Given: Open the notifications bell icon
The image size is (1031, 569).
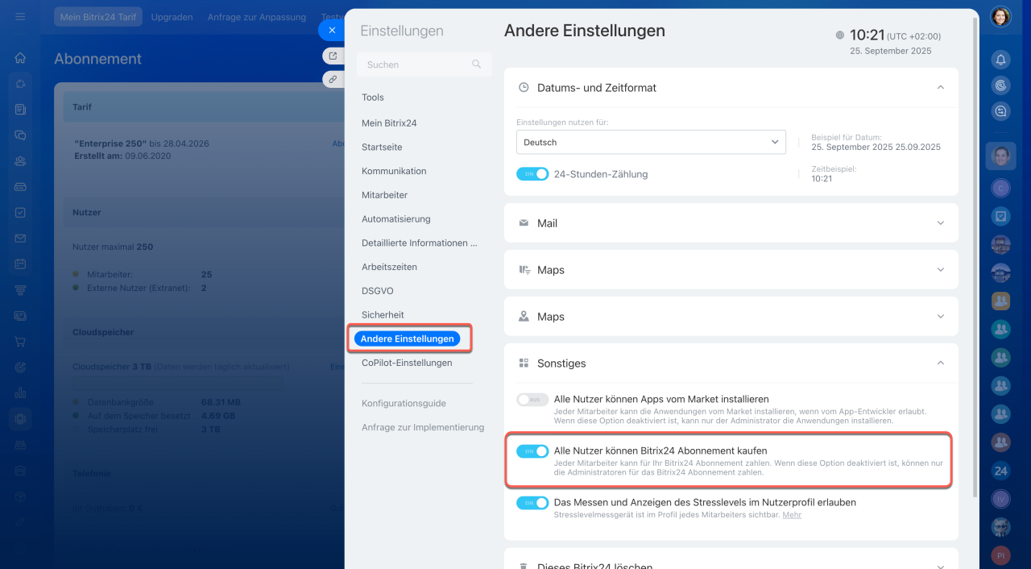Looking at the screenshot, I should click(1000, 60).
